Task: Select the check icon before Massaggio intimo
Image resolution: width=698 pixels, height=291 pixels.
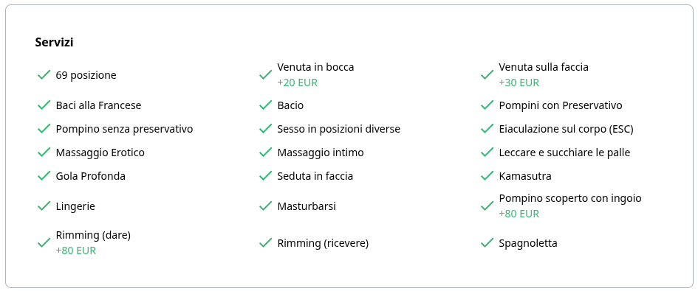Action: coord(265,152)
